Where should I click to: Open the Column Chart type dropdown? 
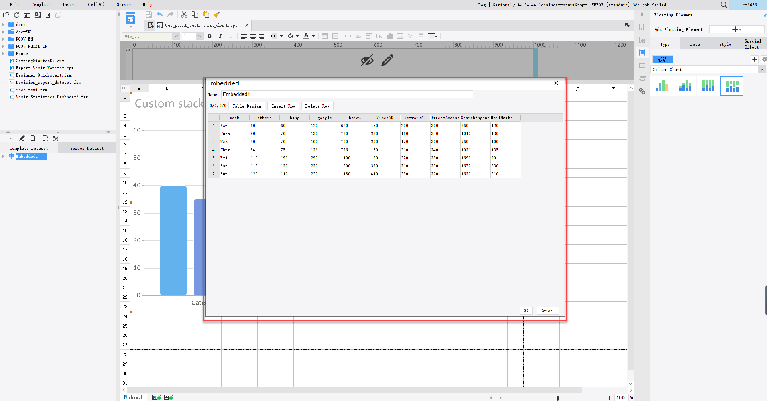(761, 69)
